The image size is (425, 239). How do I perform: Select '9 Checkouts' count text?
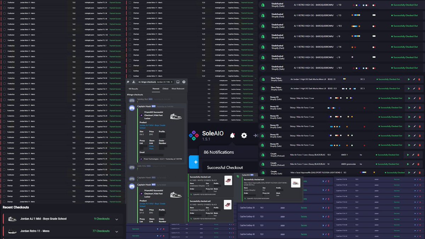(102, 219)
